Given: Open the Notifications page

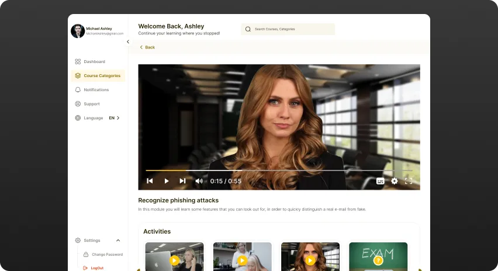Looking at the screenshot, I should coord(96,89).
